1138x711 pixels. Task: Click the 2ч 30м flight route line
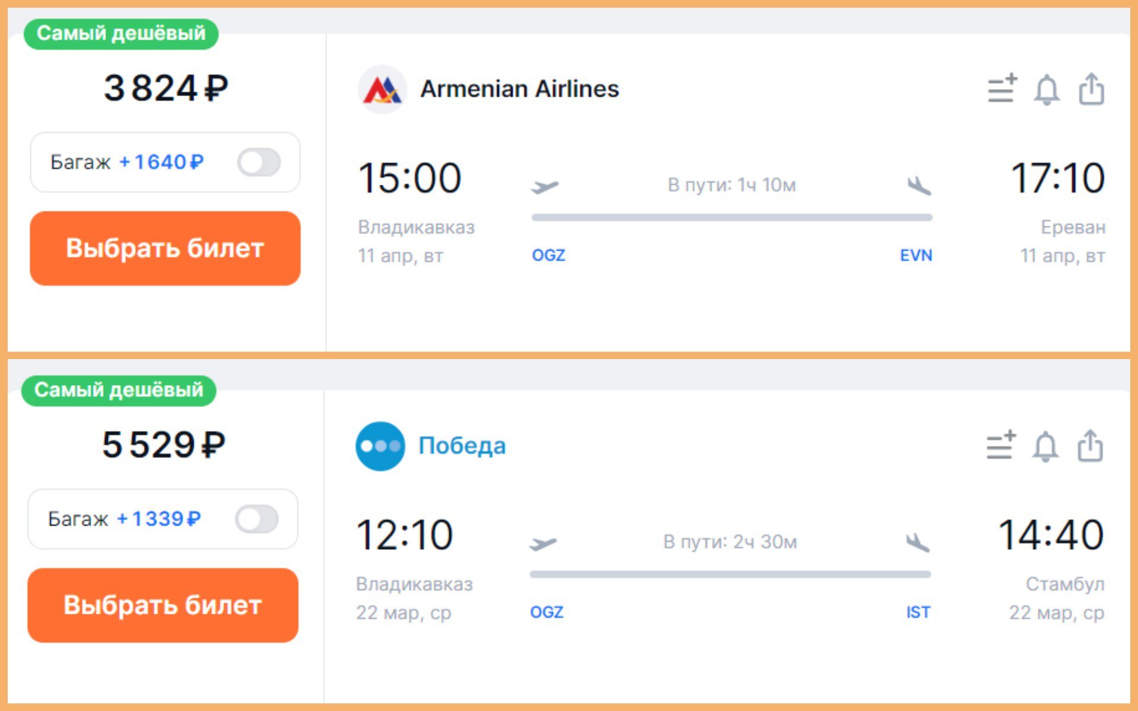(x=730, y=574)
